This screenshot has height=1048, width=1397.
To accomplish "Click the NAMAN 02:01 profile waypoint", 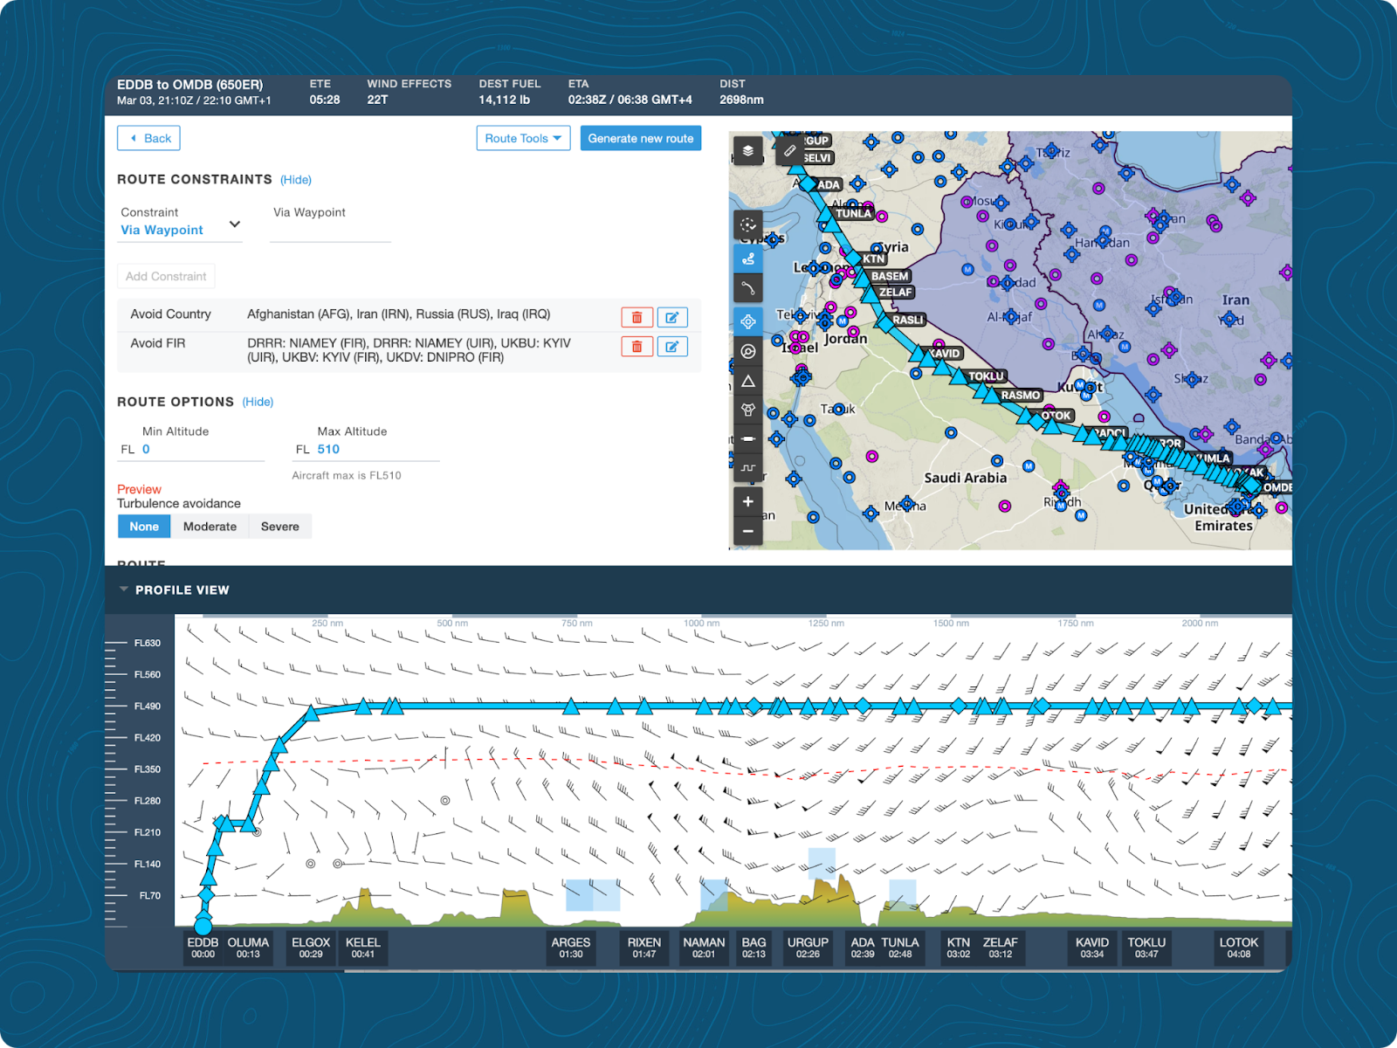I will click(x=704, y=948).
